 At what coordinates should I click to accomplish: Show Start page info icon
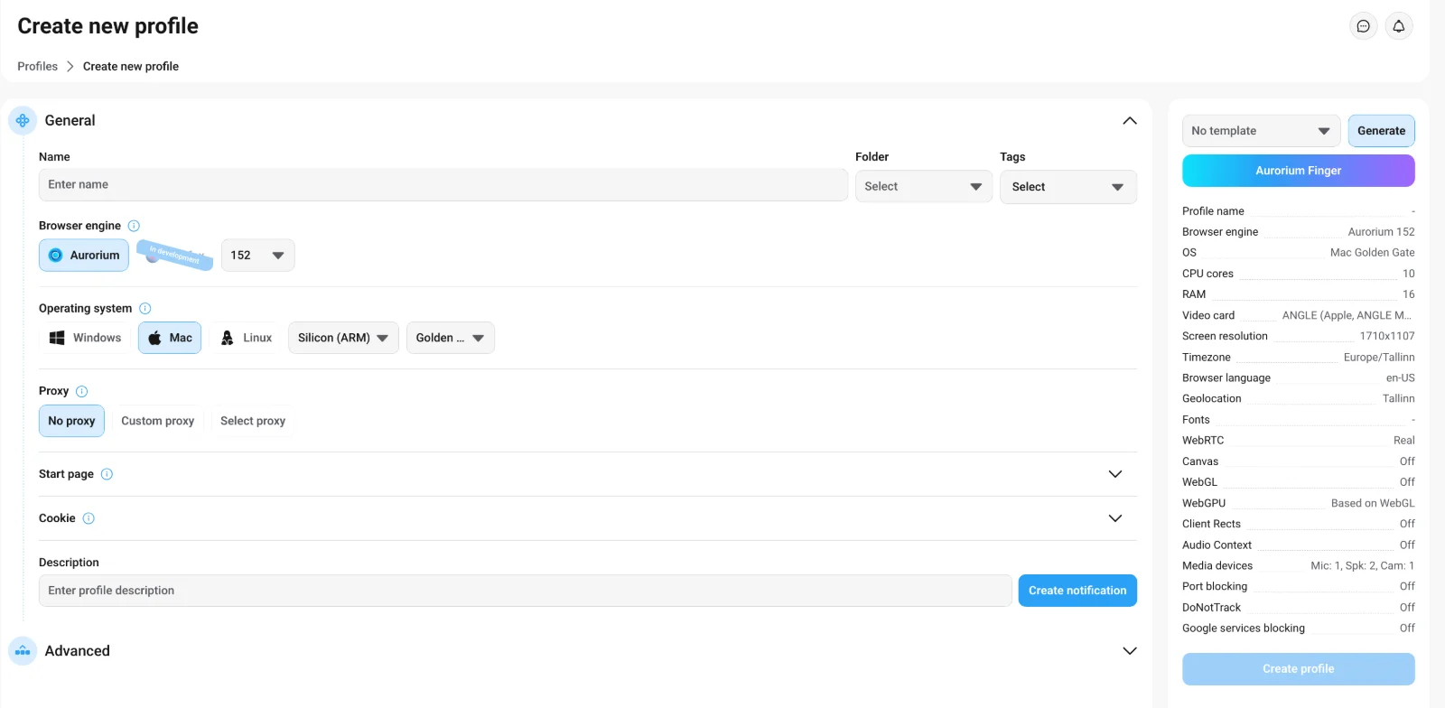(107, 474)
